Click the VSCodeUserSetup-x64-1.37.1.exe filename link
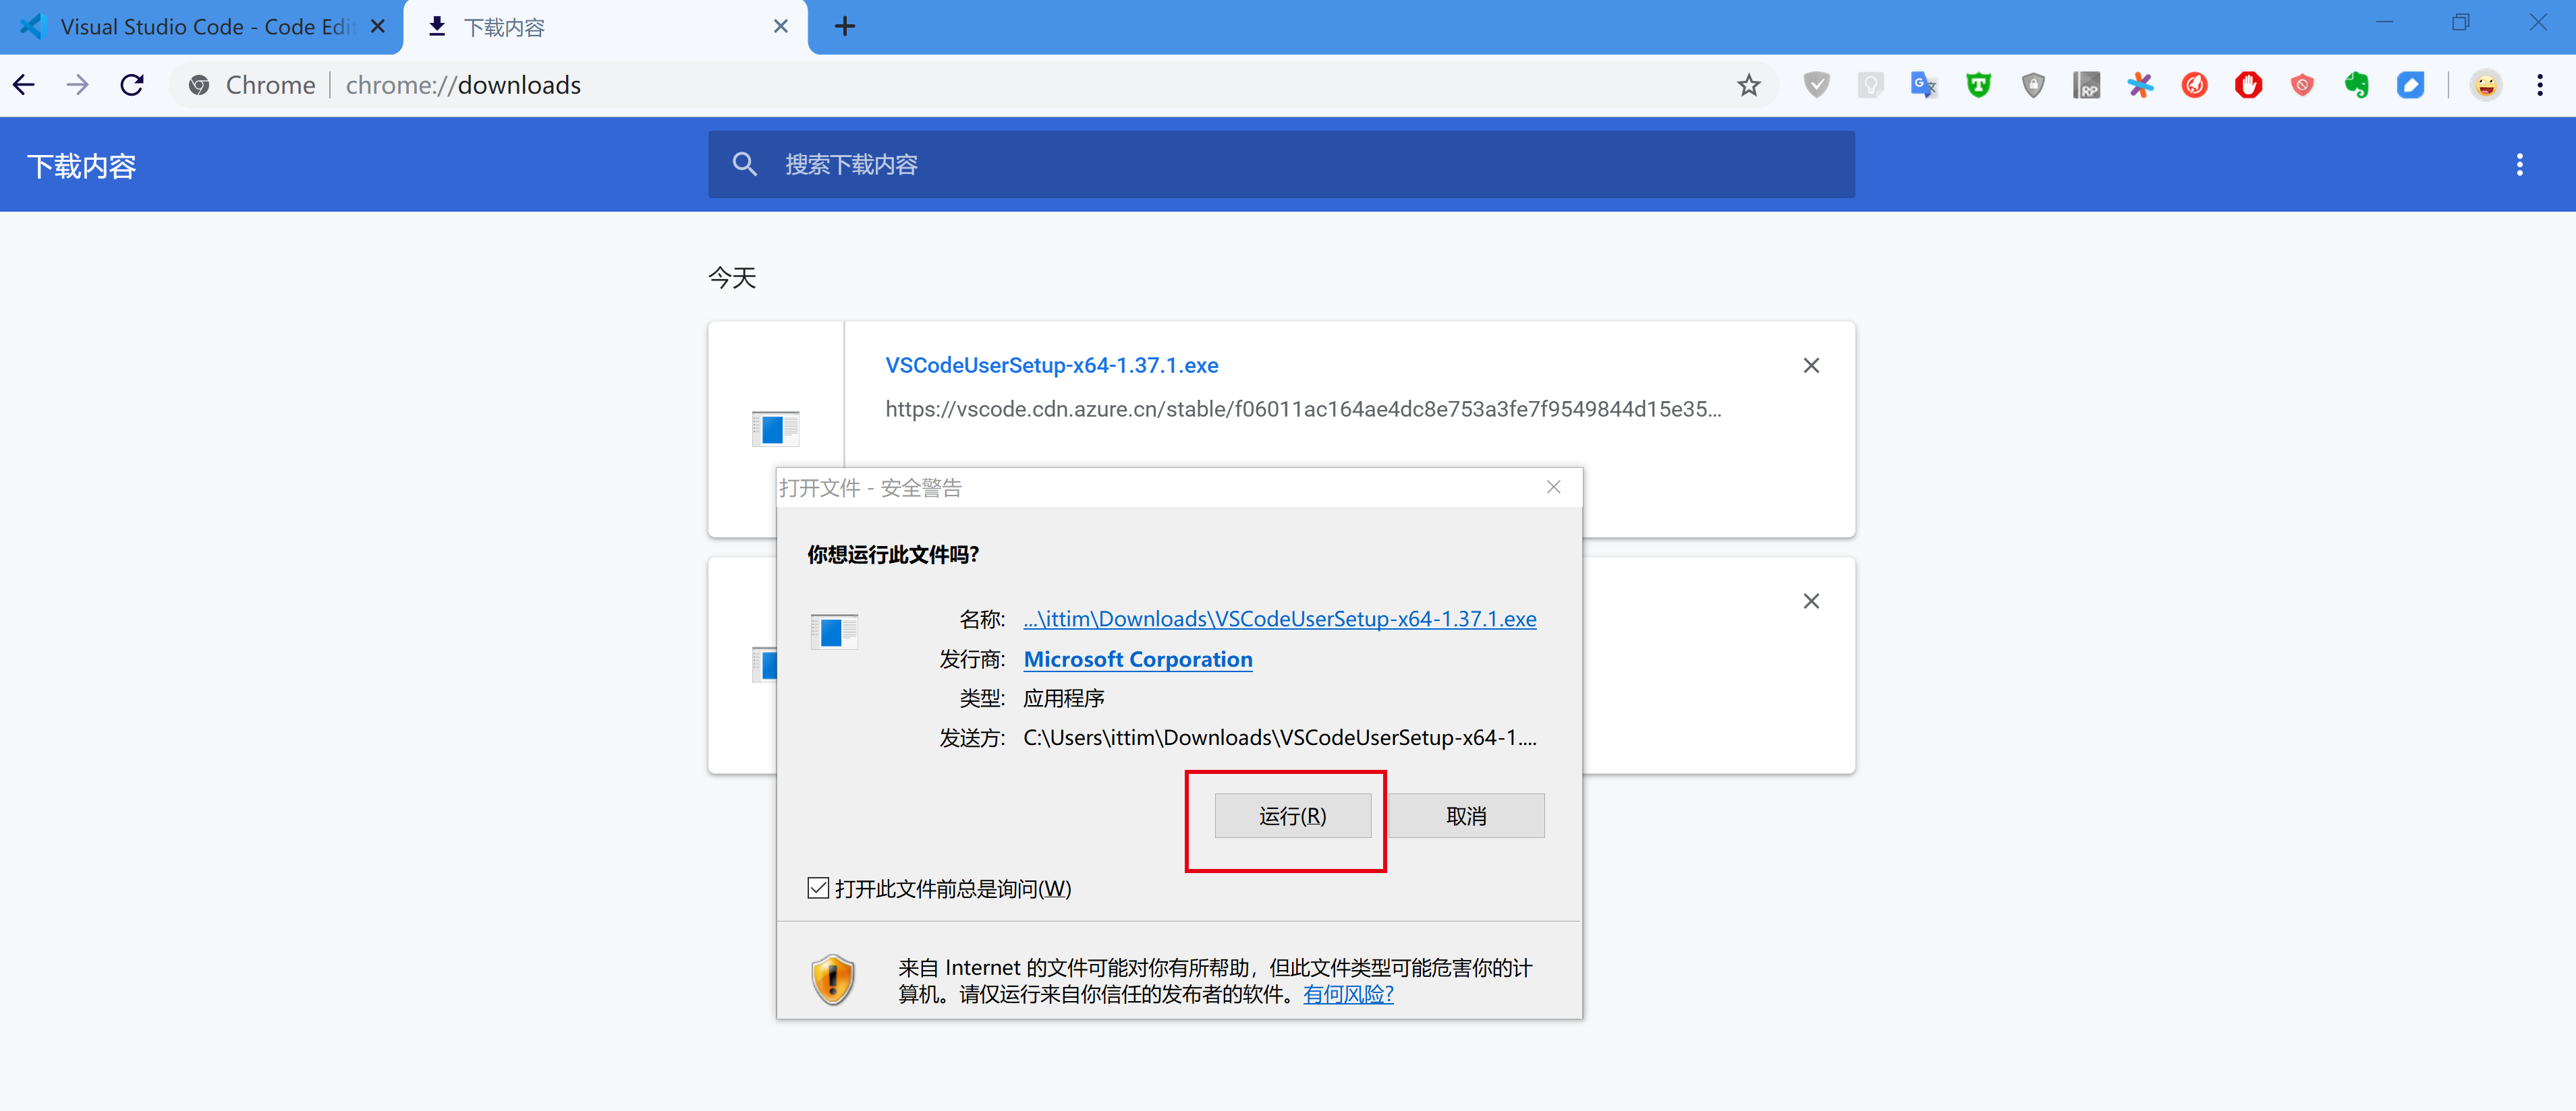The width and height of the screenshot is (2576, 1111). click(1055, 364)
